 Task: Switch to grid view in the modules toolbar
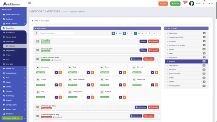click(x=124, y=33)
